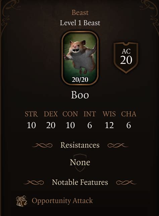Click the 20/20 hit points readout
The height and width of the screenshot is (216, 159).
coord(80,80)
